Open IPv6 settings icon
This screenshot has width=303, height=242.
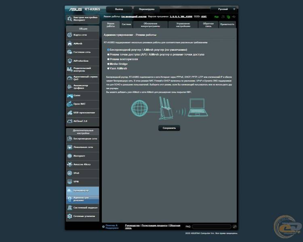(69, 173)
